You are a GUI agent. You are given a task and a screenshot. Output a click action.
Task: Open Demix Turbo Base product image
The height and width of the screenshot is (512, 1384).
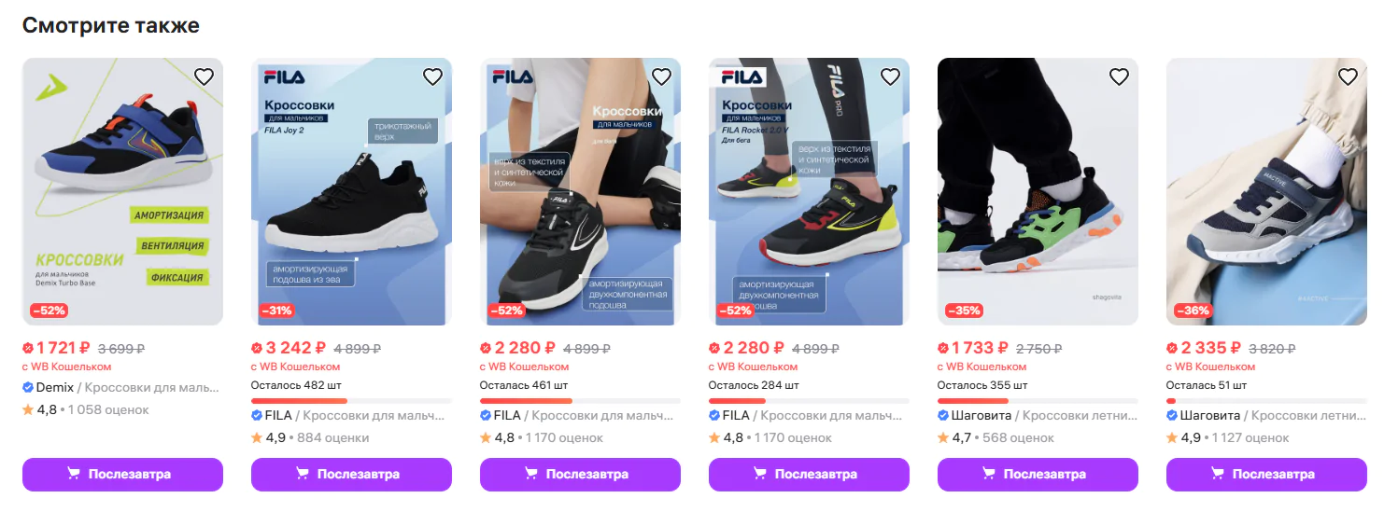coord(122,191)
